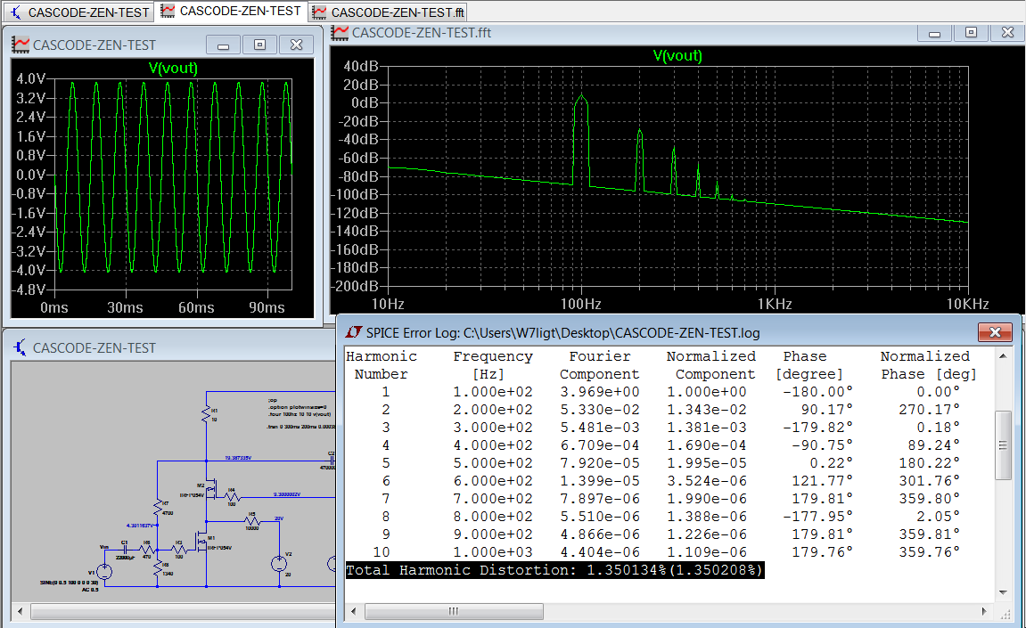1026x628 pixels.
Task: Click the LTspice icon in SPICE Error Log title
Action: coord(354,332)
